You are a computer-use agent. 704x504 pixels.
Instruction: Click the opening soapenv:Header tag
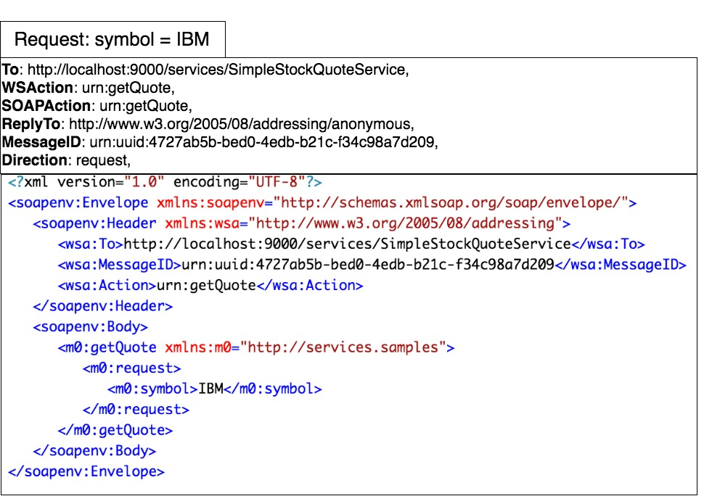click(97, 223)
